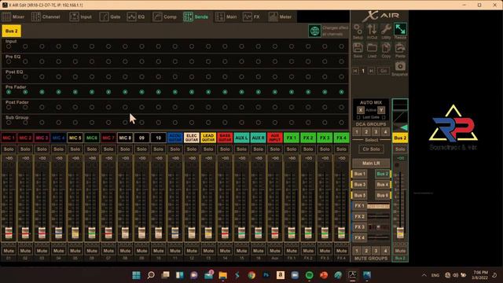Open Spotify from taskbar
The width and height of the screenshot is (503, 283).
click(309, 275)
